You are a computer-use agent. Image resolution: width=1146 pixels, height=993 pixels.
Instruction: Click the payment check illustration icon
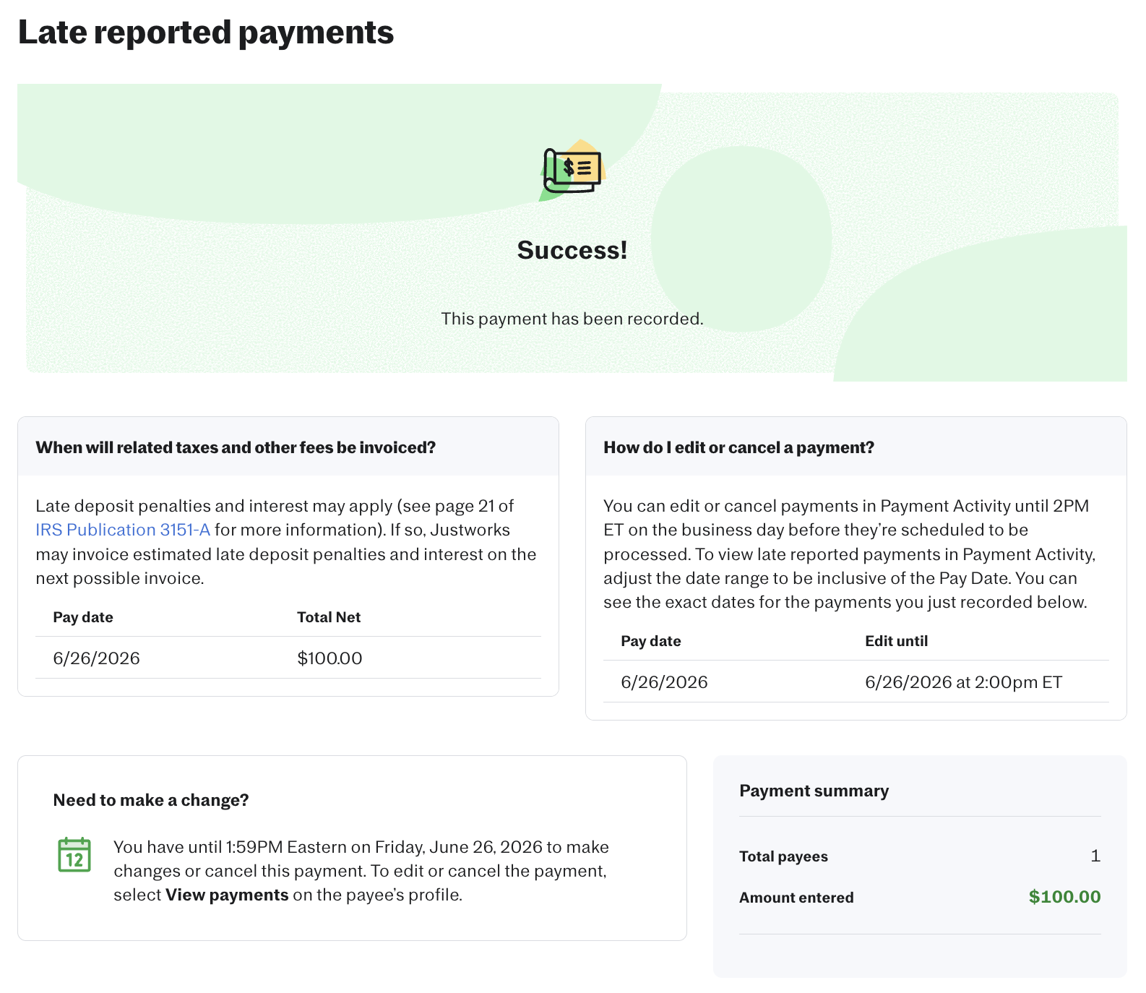[572, 171]
